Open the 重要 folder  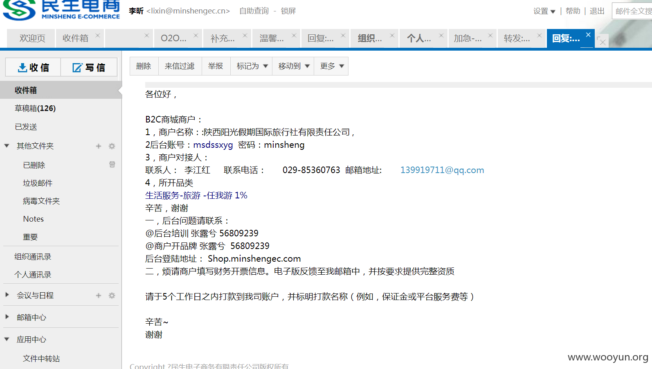[x=30, y=237]
